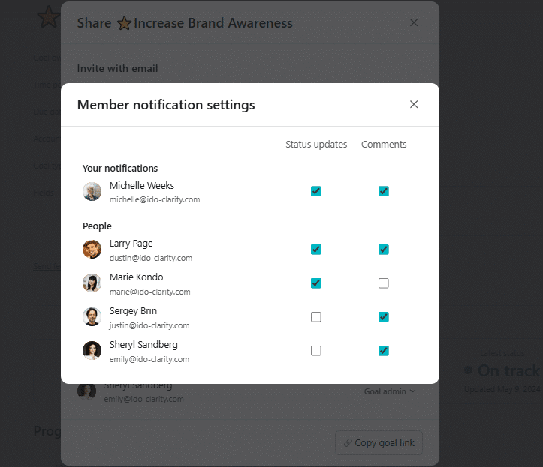This screenshot has height=467, width=543.
Task: Click Larry Page's profile avatar
Action: point(92,250)
